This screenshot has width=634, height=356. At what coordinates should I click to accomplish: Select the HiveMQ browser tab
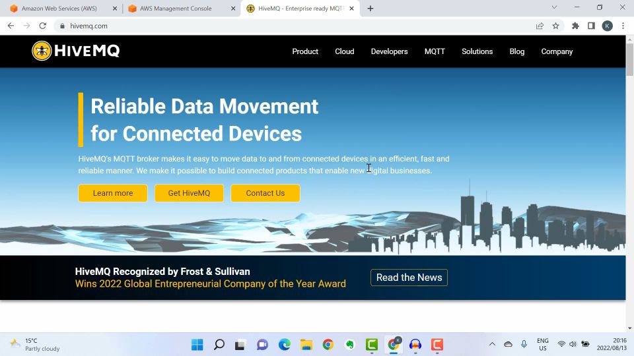[300, 9]
